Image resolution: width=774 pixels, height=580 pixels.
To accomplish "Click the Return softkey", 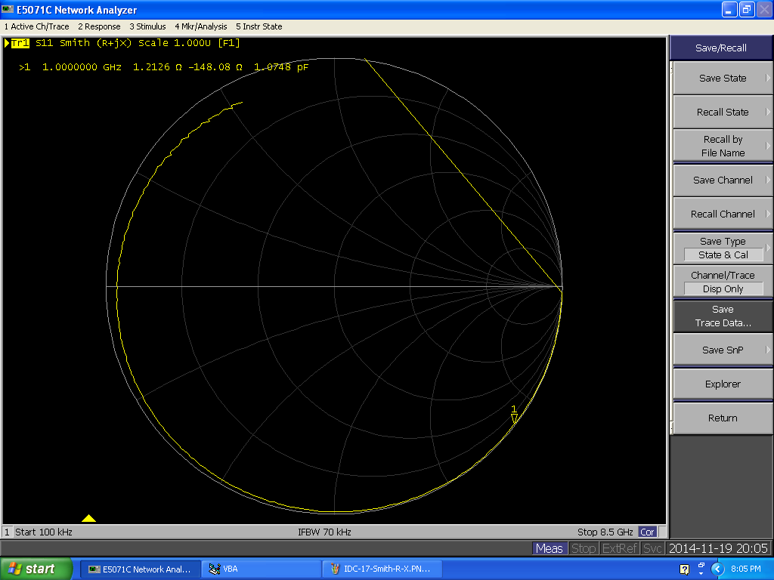I will (722, 418).
